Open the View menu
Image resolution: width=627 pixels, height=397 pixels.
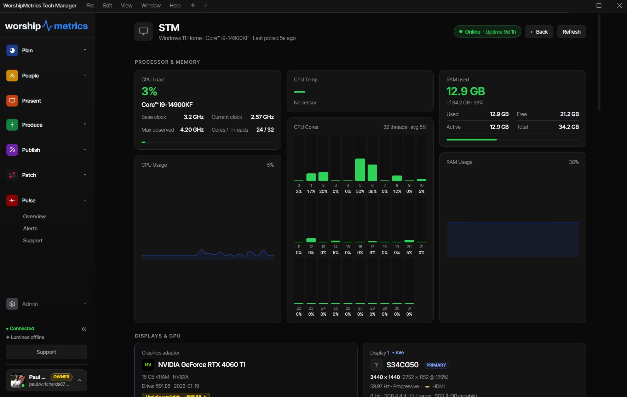click(x=127, y=5)
